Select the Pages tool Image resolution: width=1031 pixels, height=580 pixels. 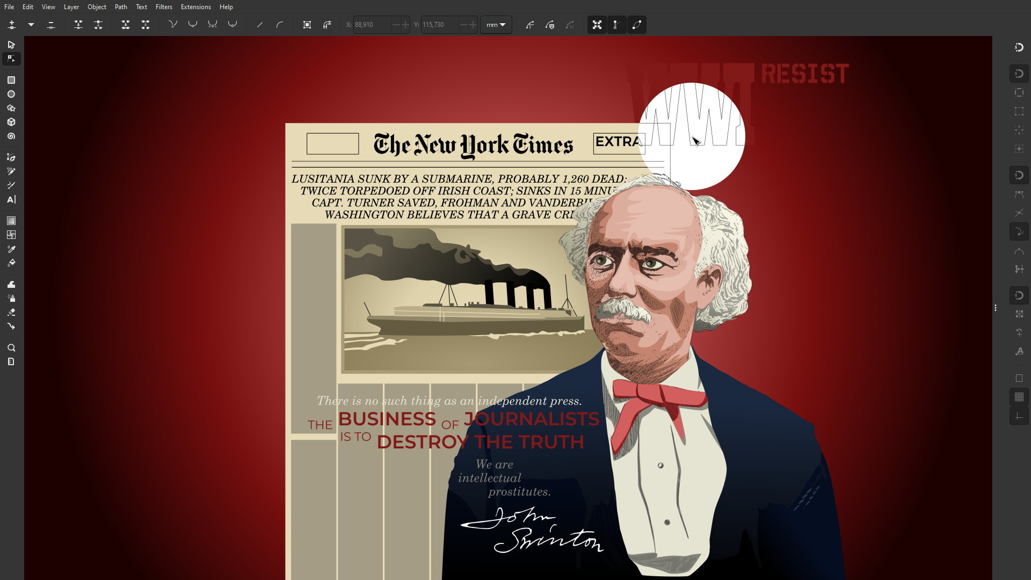tap(11, 361)
